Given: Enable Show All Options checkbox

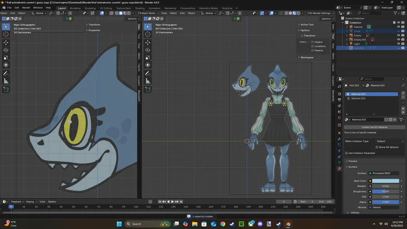Looking at the screenshot, I should 377,147.
